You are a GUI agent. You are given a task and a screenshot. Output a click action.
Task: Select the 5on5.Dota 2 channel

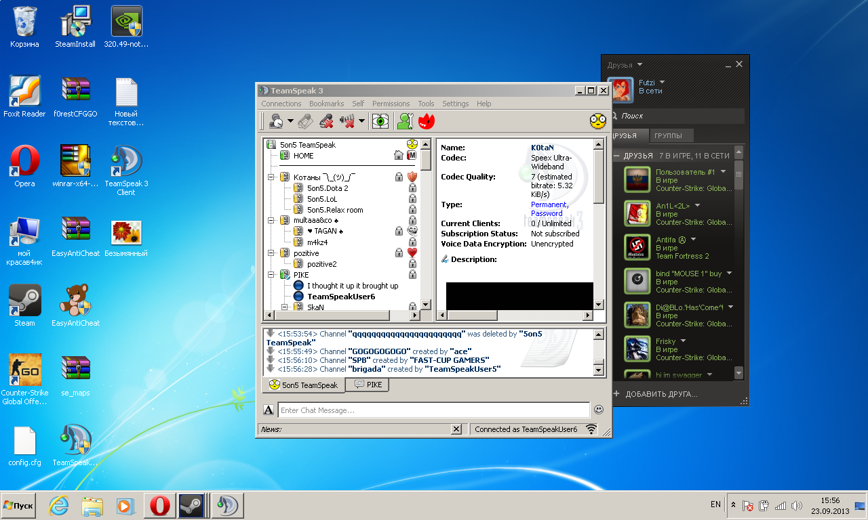[x=328, y=188]
